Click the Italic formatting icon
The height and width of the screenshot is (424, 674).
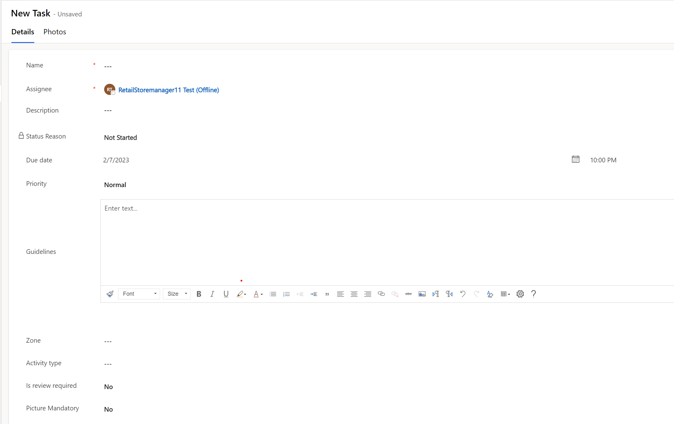[x=212, y=293]
